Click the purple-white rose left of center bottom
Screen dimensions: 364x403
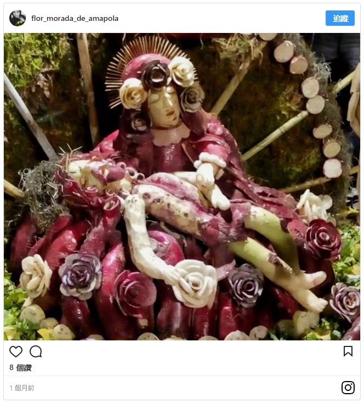81,275
